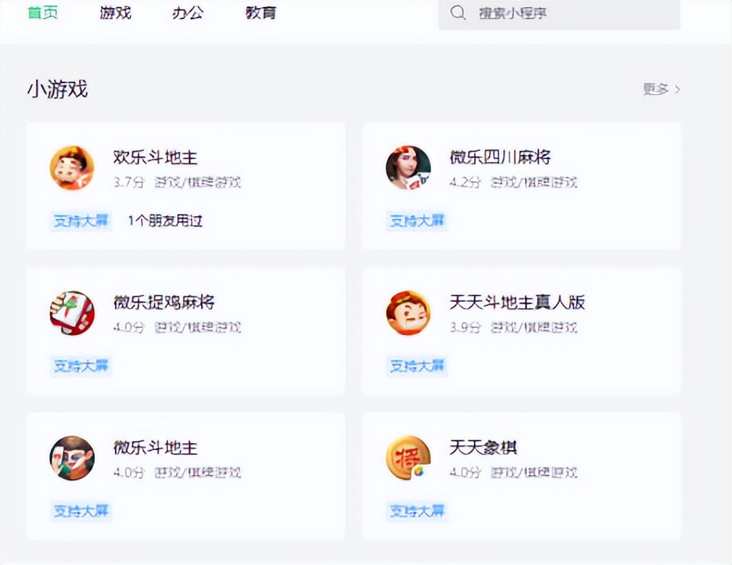Open the 欢乐斗地主 game icon
This screenshot has height=565, width=732.
click(x=72, y=168)
